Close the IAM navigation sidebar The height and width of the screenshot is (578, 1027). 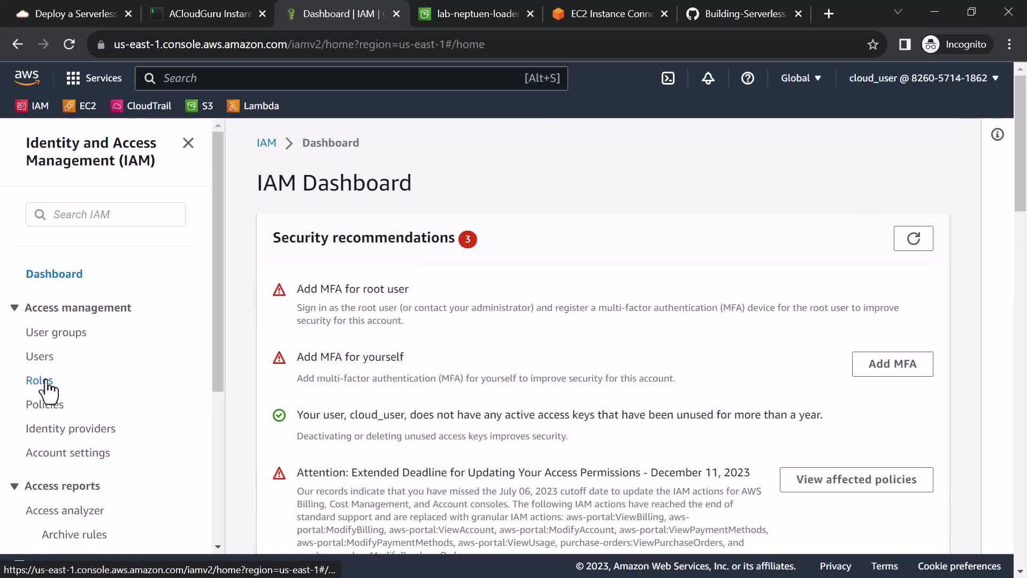click(188, 143)
